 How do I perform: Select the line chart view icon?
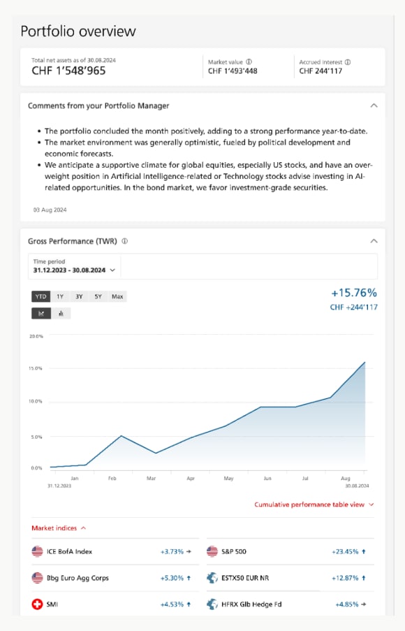[x=40, y=312]
